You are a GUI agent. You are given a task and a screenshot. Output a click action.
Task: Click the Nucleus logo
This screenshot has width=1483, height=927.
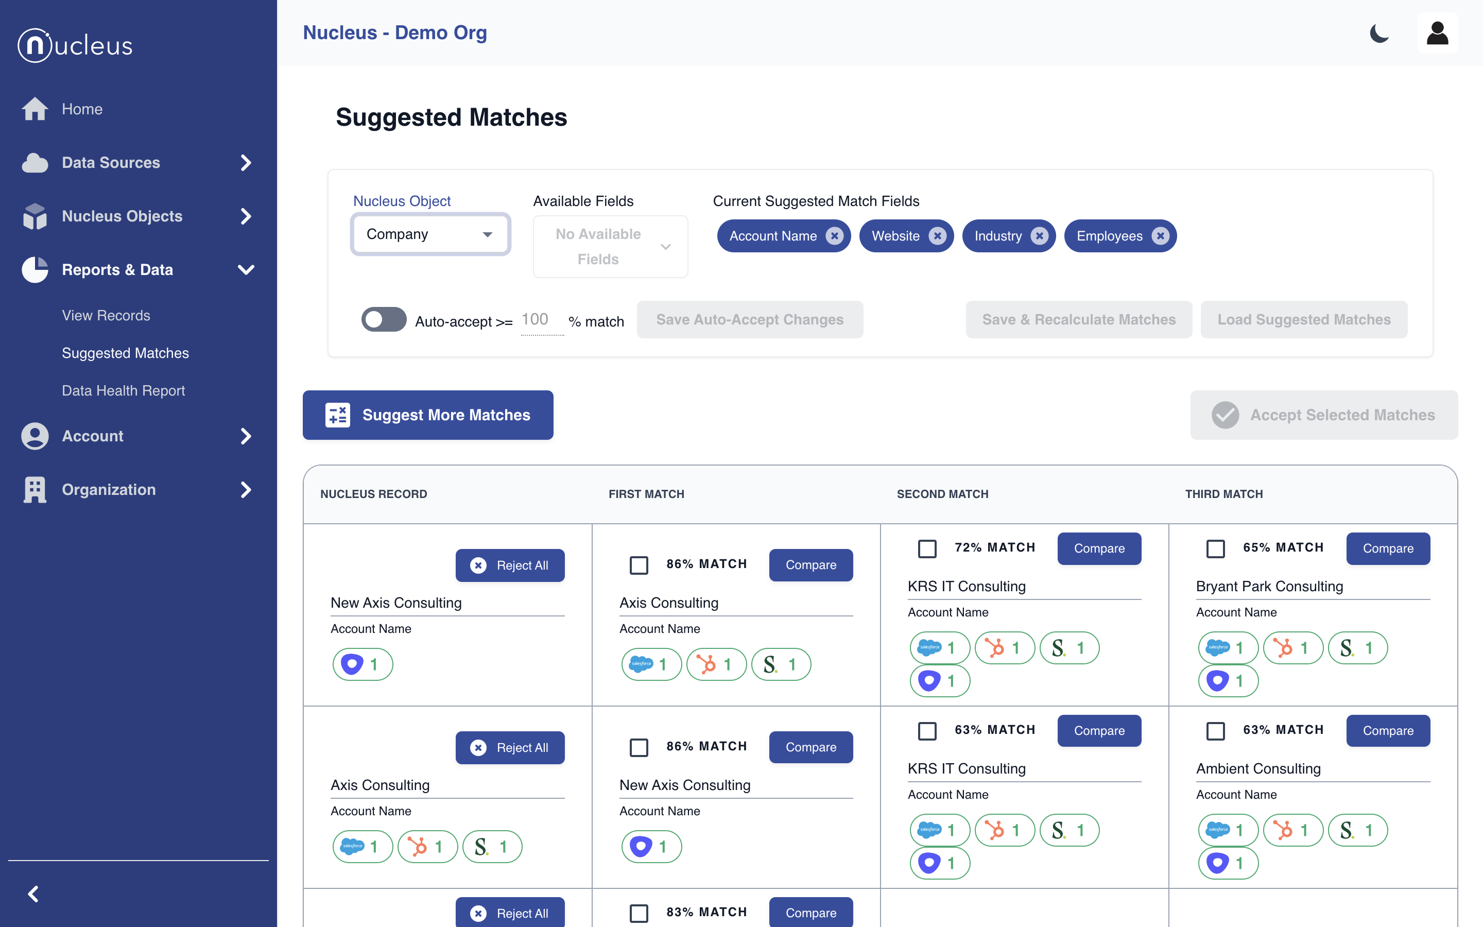75,45
